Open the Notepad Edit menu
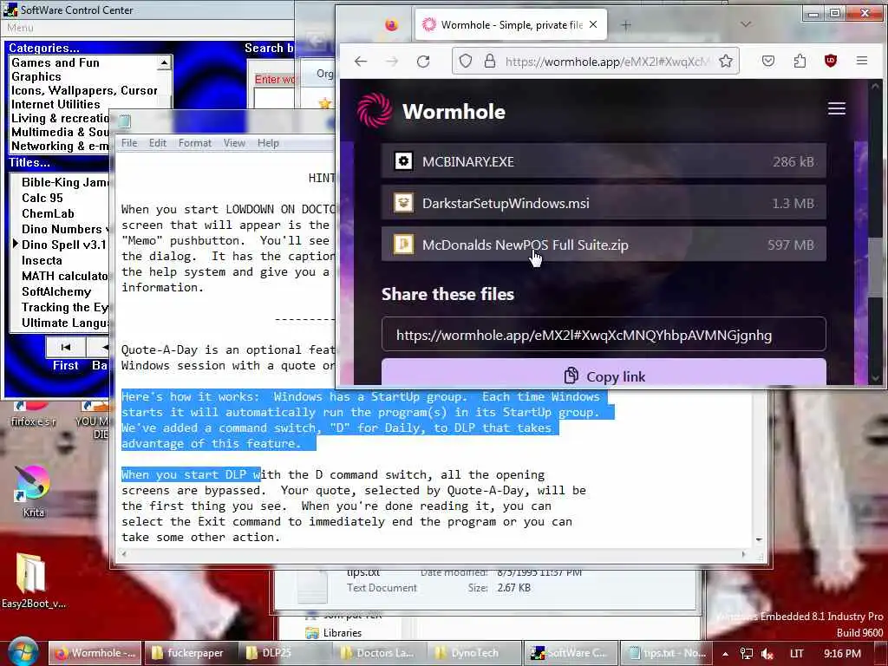 (x=158, y=143)
